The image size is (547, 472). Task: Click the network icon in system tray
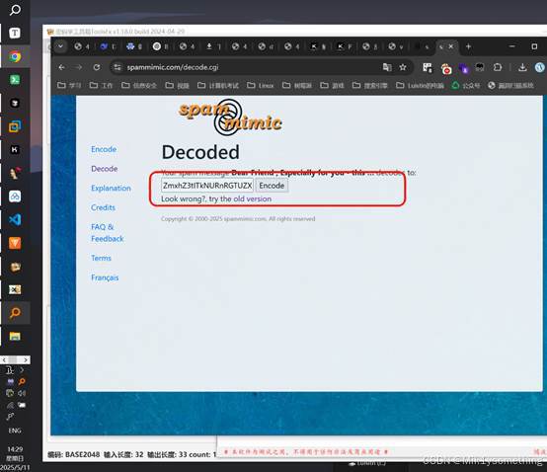click(x=10, y=406)
